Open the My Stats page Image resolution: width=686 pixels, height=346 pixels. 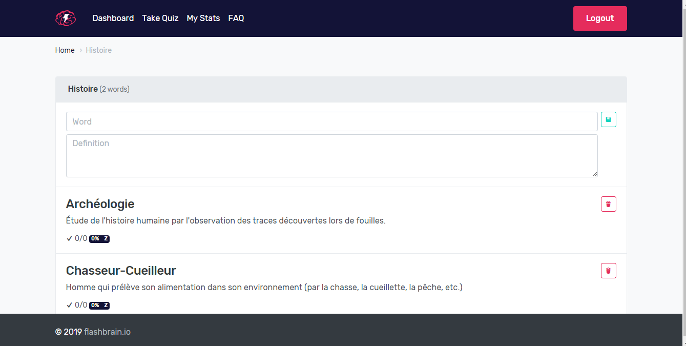[x=203, y=18]
